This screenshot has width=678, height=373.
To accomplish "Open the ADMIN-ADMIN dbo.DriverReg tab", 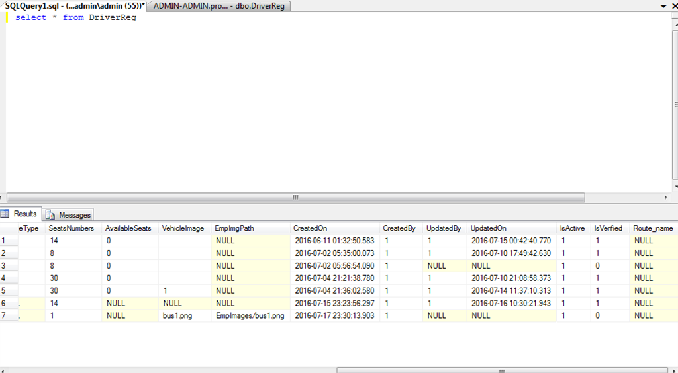I will point(219,6).
